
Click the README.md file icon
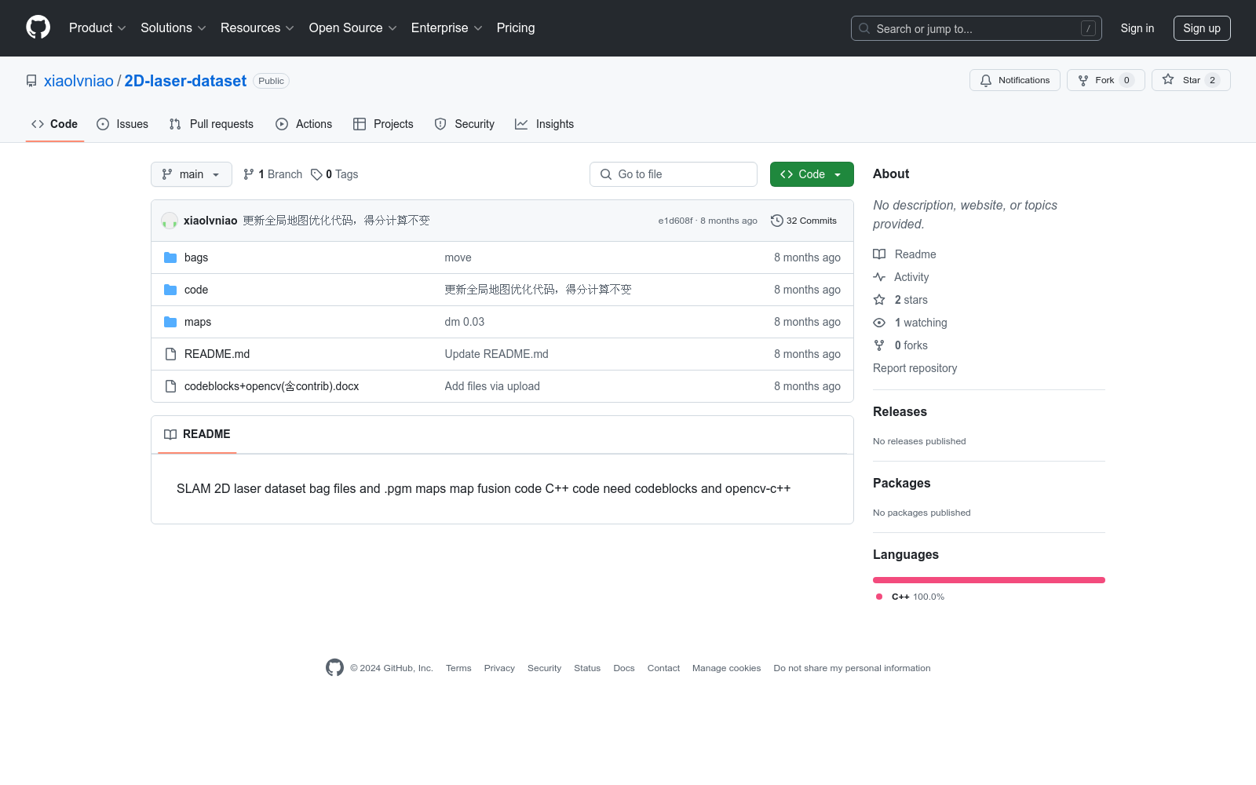point(170,354)
